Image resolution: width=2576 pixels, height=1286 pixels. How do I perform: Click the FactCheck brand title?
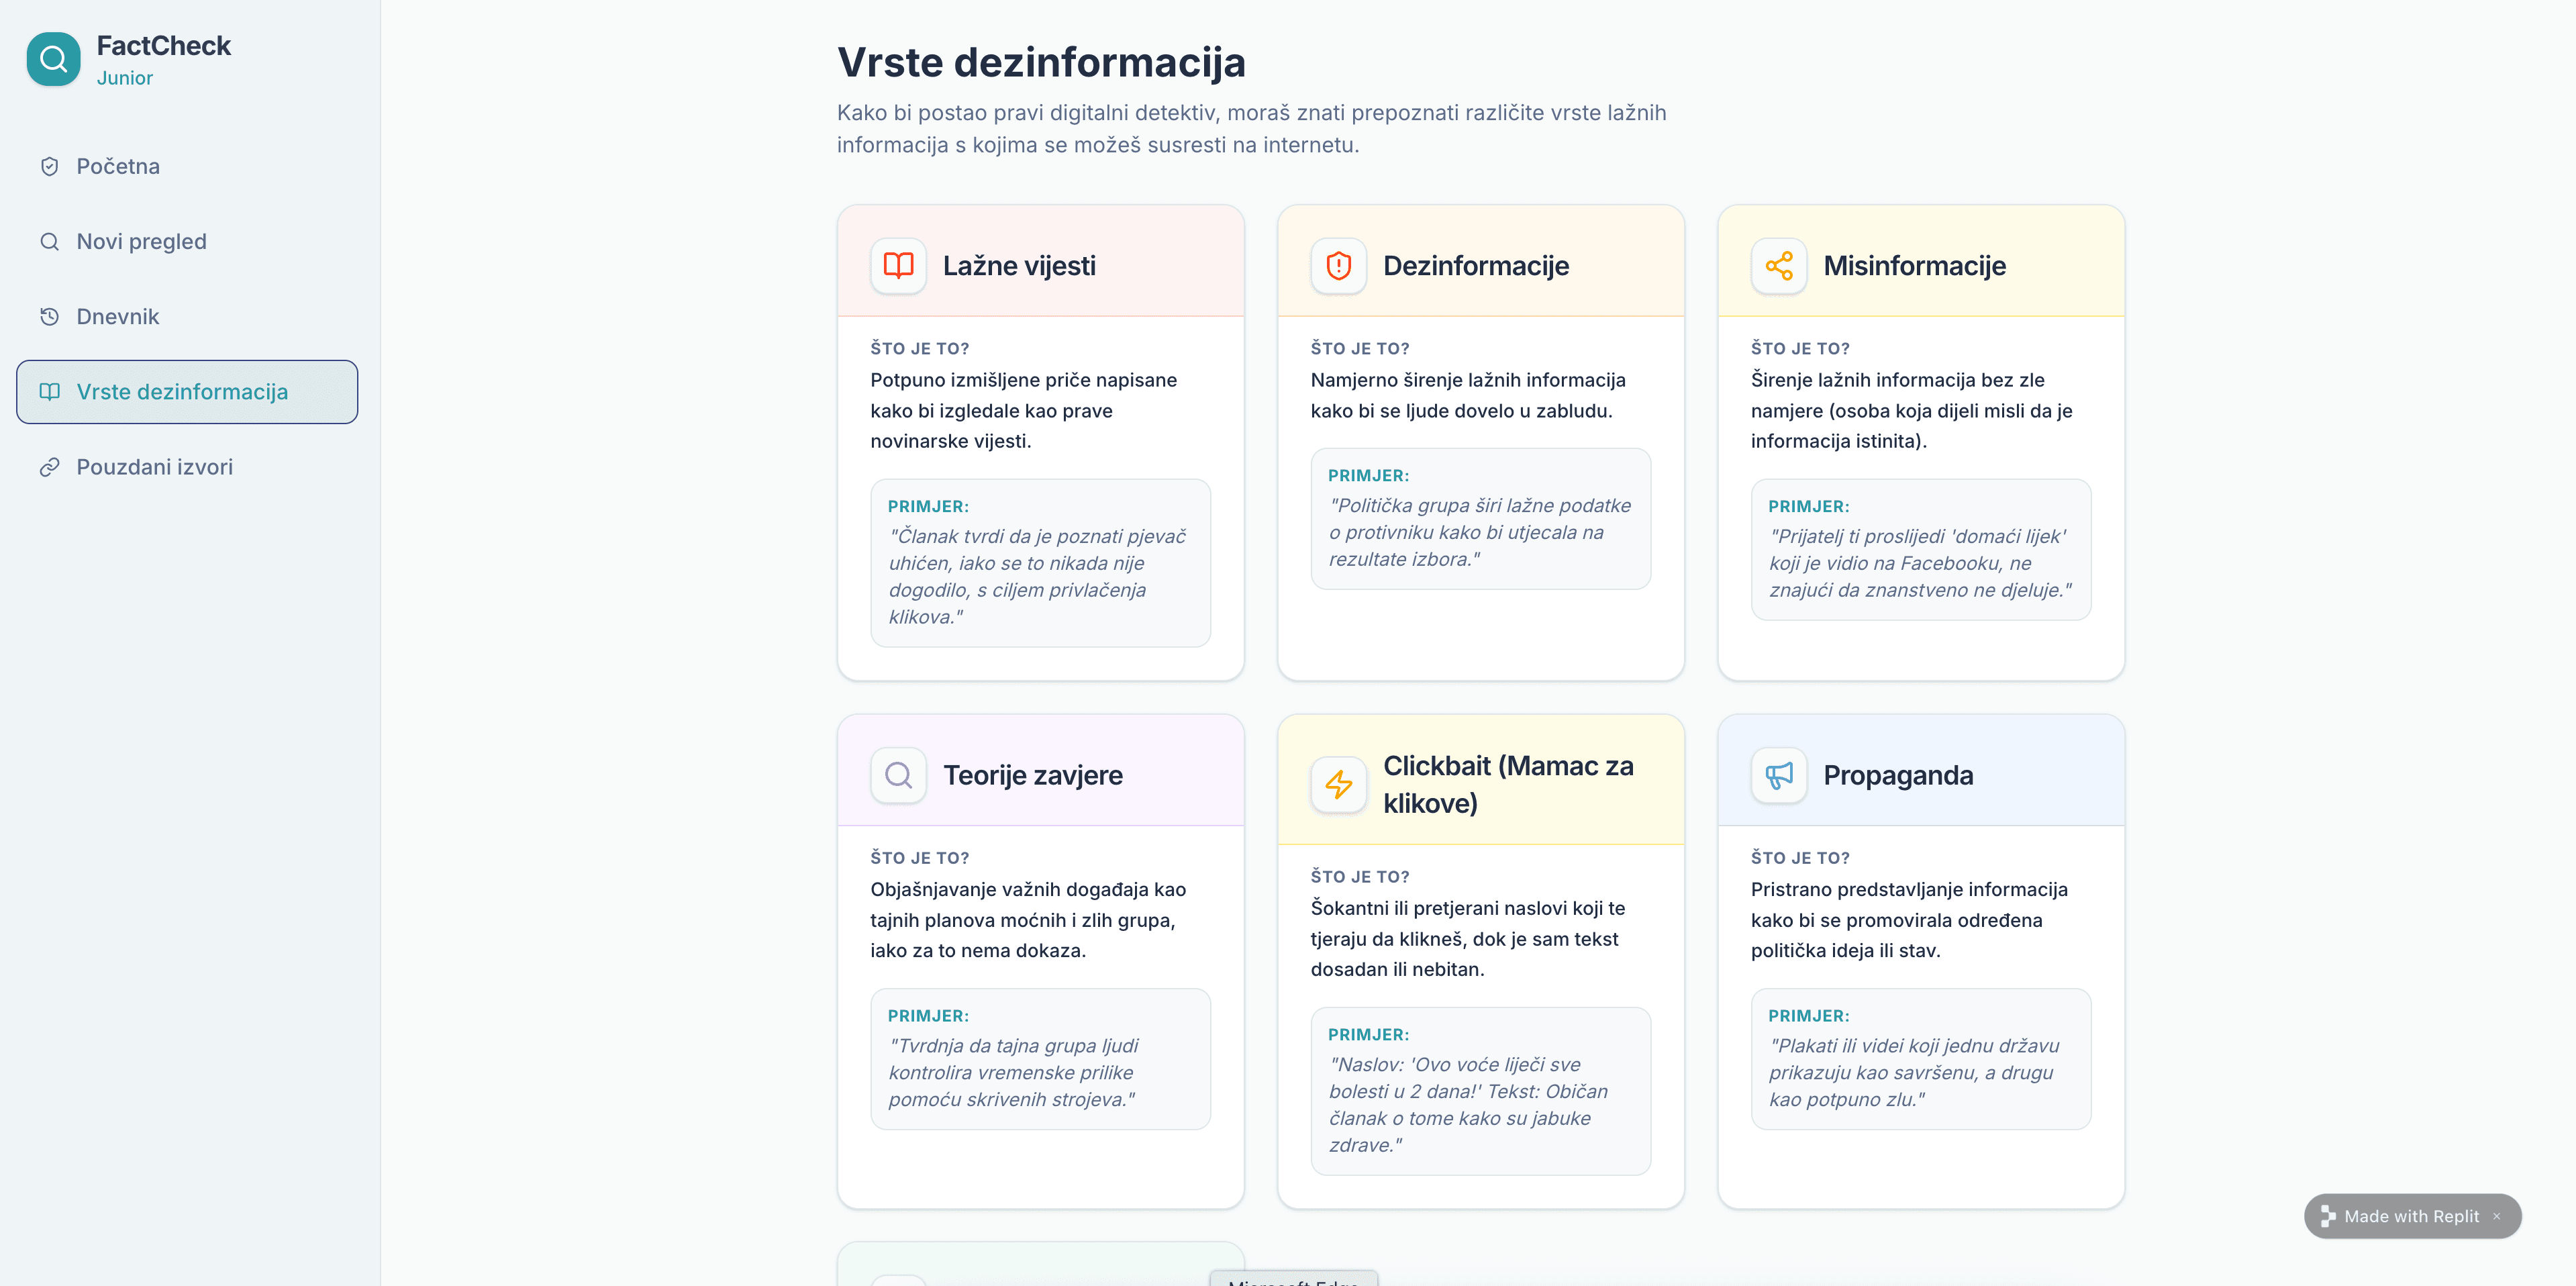[x=164, y=46]
